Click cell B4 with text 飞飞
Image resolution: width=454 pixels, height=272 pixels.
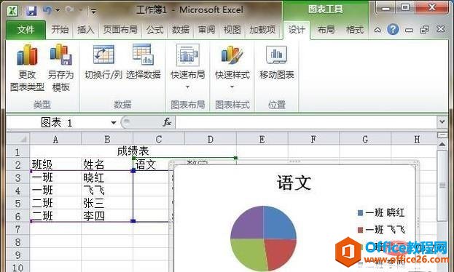point(107,191)
